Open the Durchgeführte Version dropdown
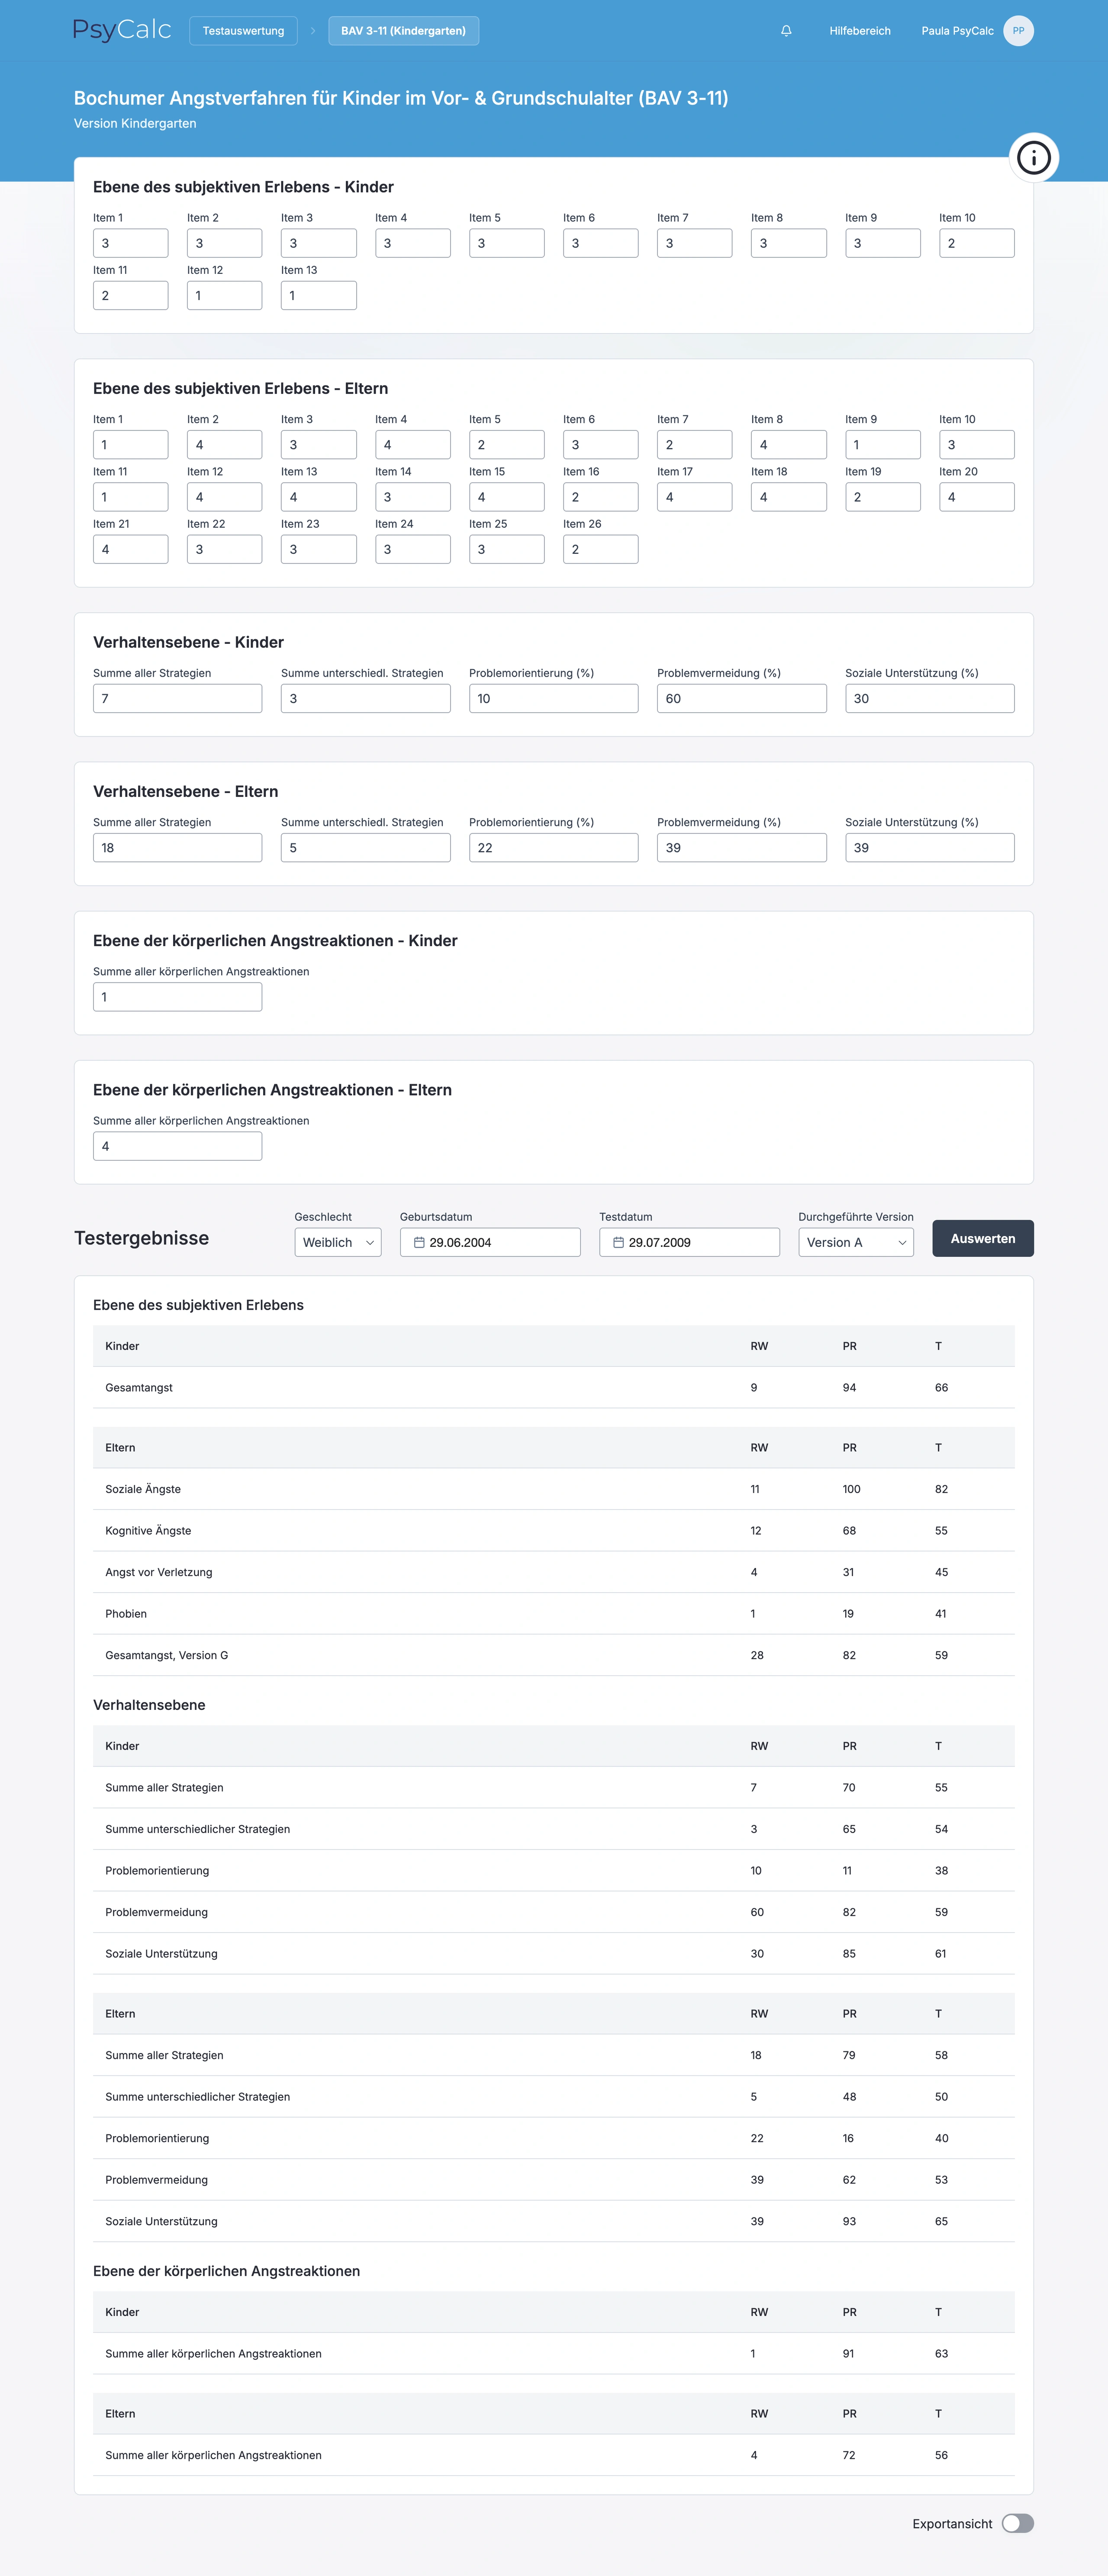The height and width of the screenshot is (2576, 1108). 856,1242
